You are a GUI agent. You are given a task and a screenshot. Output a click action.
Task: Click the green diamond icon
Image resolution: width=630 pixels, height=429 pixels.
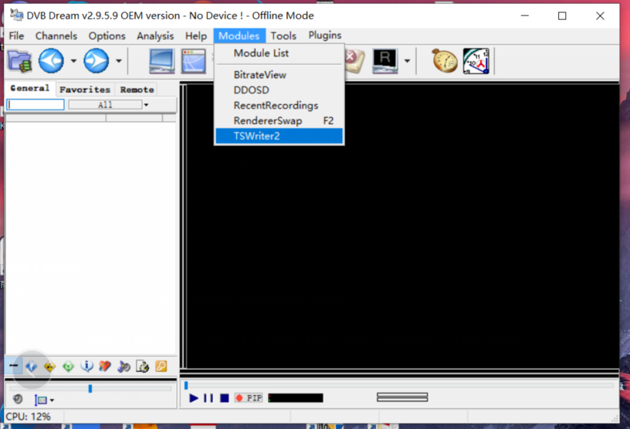click(68, 367)
